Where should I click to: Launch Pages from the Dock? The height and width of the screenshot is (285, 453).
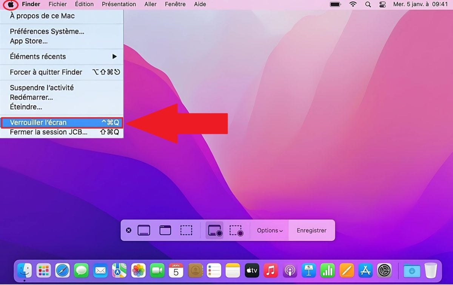pyautogui.click(x=347, y=270)
